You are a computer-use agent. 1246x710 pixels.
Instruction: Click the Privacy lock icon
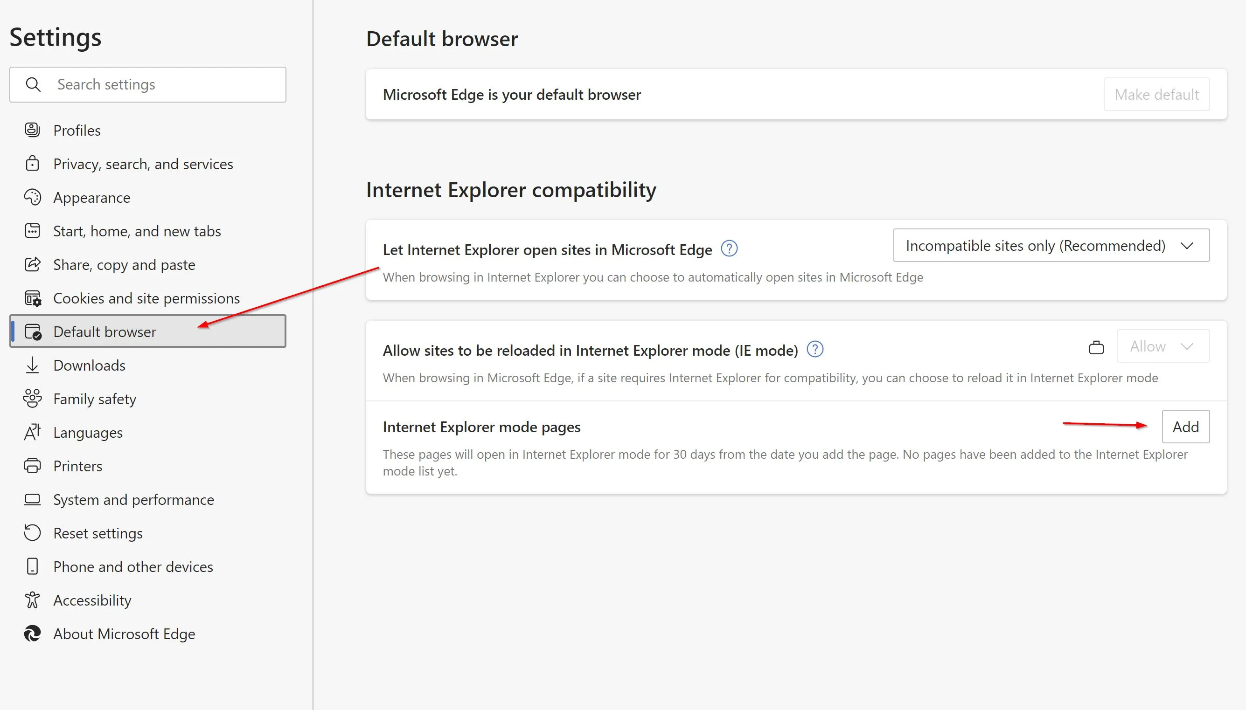pos(32,163)
